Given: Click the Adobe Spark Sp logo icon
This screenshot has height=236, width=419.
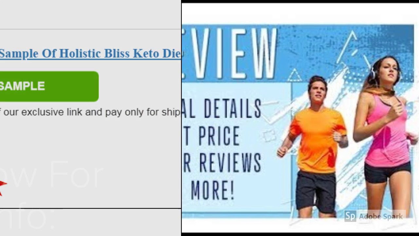Looking at the screenshot, I should [350, 217].
